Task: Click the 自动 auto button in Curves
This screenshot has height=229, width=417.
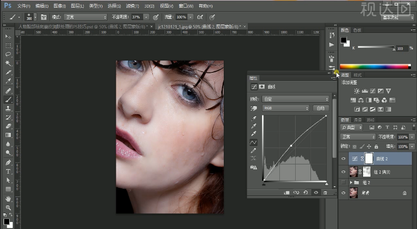Action: click(x=321, y=108)
